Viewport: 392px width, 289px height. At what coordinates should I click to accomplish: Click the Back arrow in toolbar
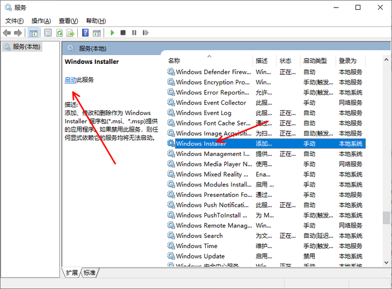7,33
